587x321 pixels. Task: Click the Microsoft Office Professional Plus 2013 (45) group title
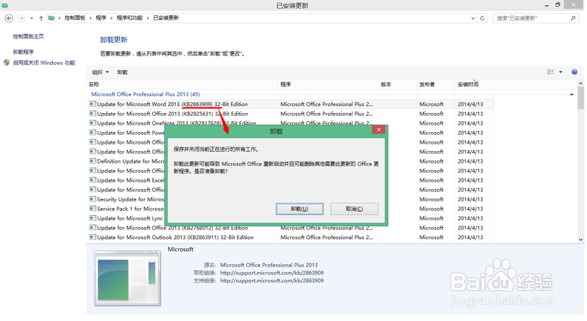click(x=145, y=94)
